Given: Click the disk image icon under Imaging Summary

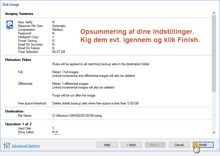Looking at the screenshot, I should tap(9, 25).
